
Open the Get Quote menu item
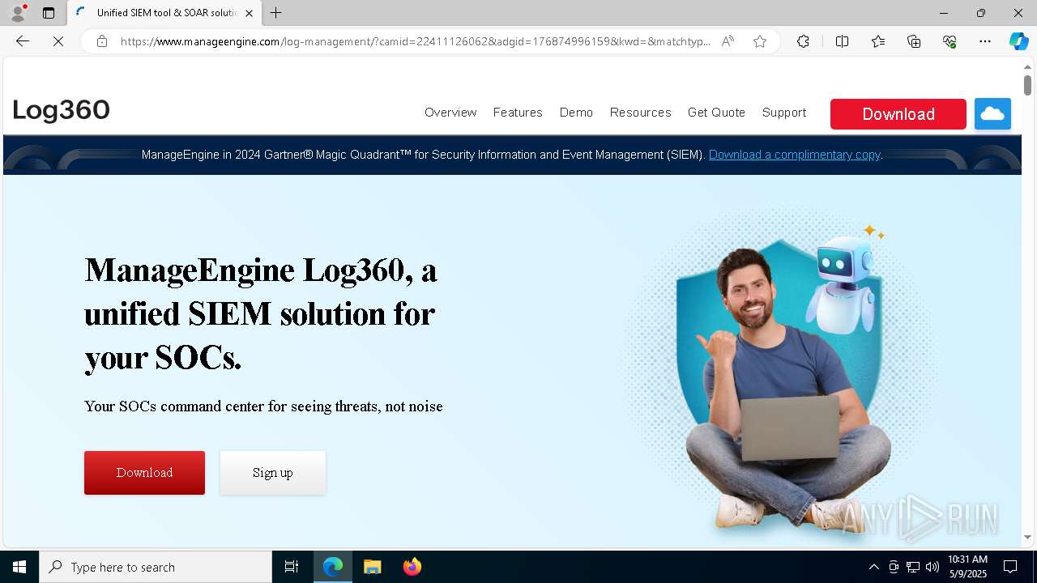click(x=716, y=113)
